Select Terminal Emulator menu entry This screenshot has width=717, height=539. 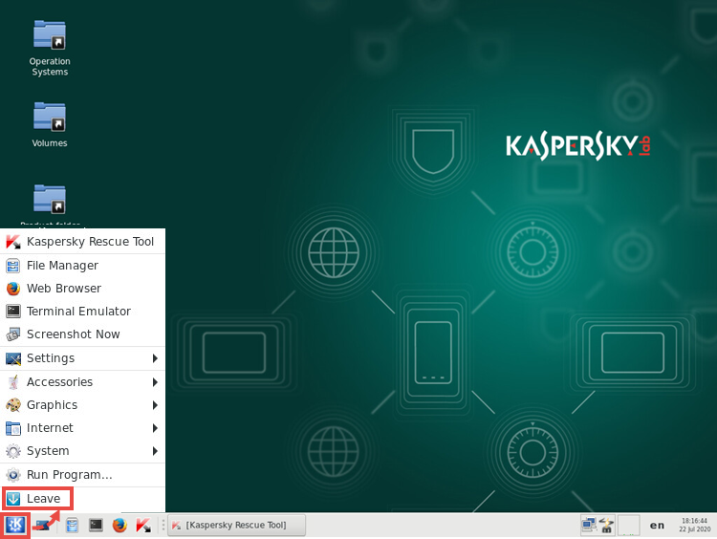coord(83,312)
